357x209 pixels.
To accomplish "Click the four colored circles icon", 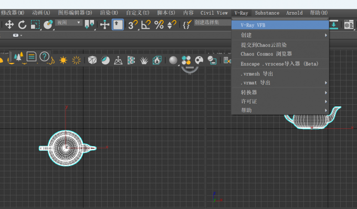I will [x=186, y=60].
